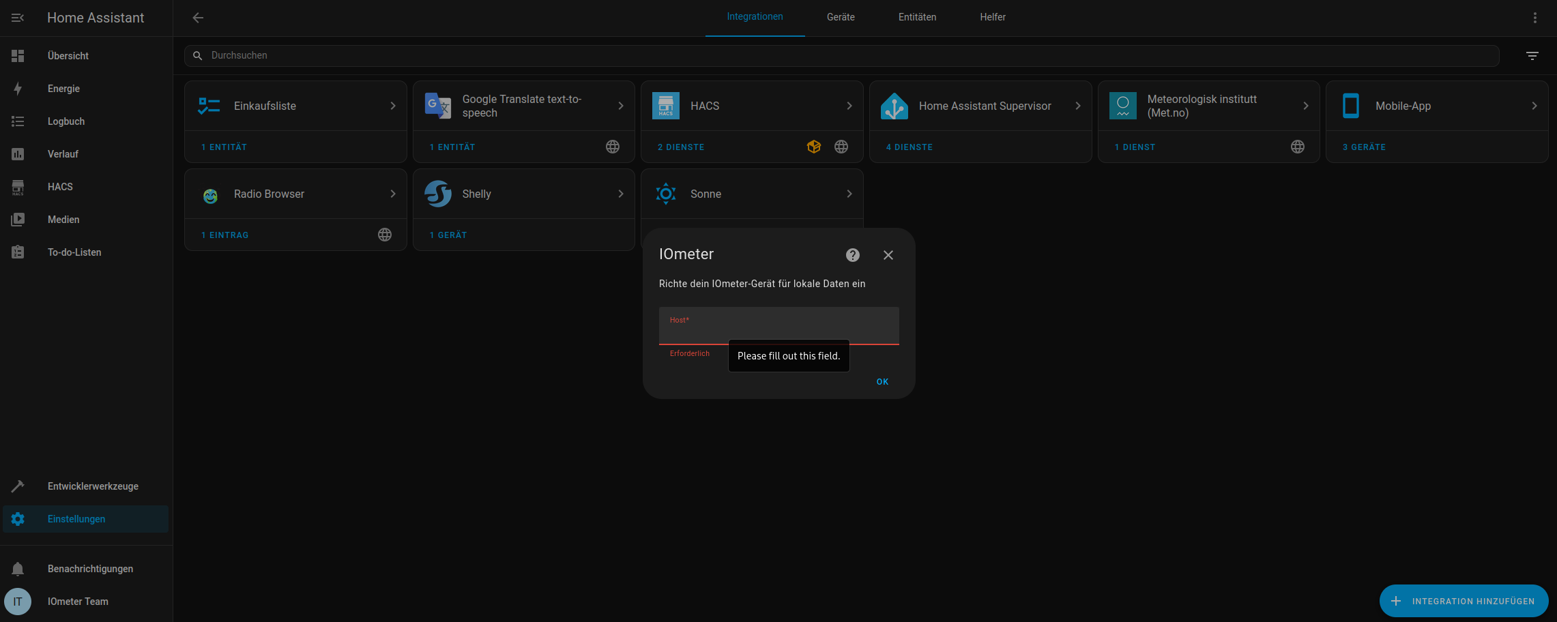Click globe icon on Met.no card
The image size is (1557, 622).
1298,147
